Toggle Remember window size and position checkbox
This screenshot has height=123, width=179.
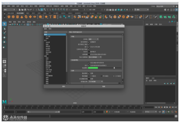click(x=89, y=47)
